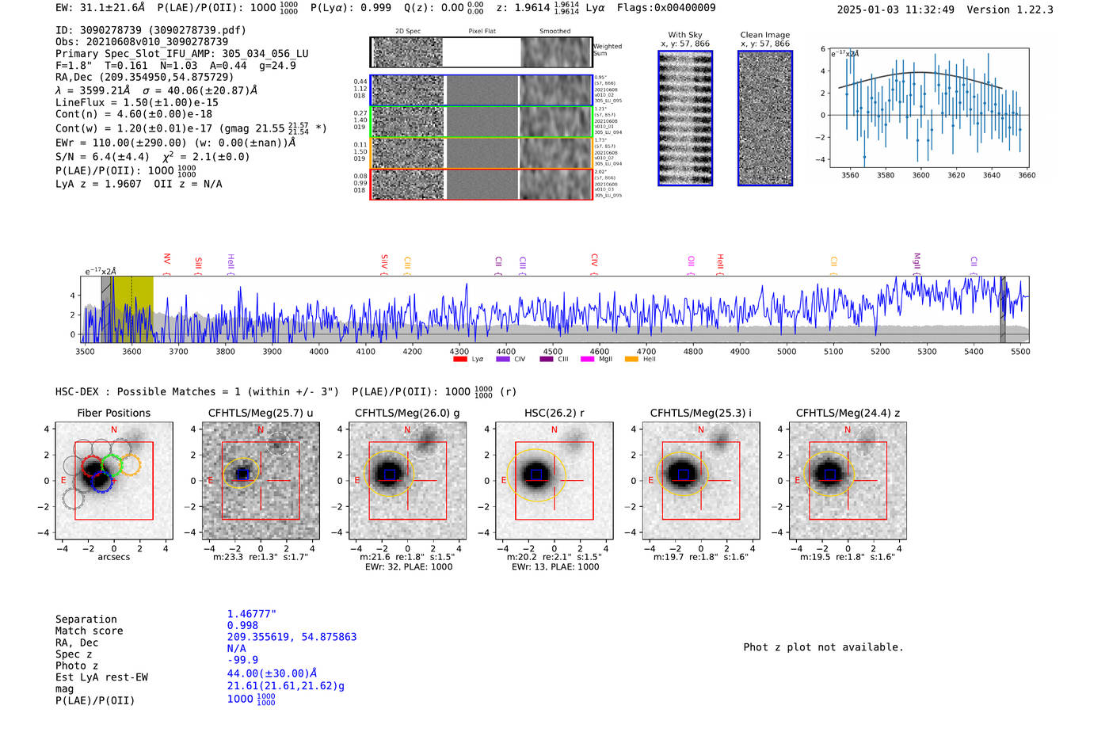Click the green-bordered 2D spectrum row

(481, 122)
